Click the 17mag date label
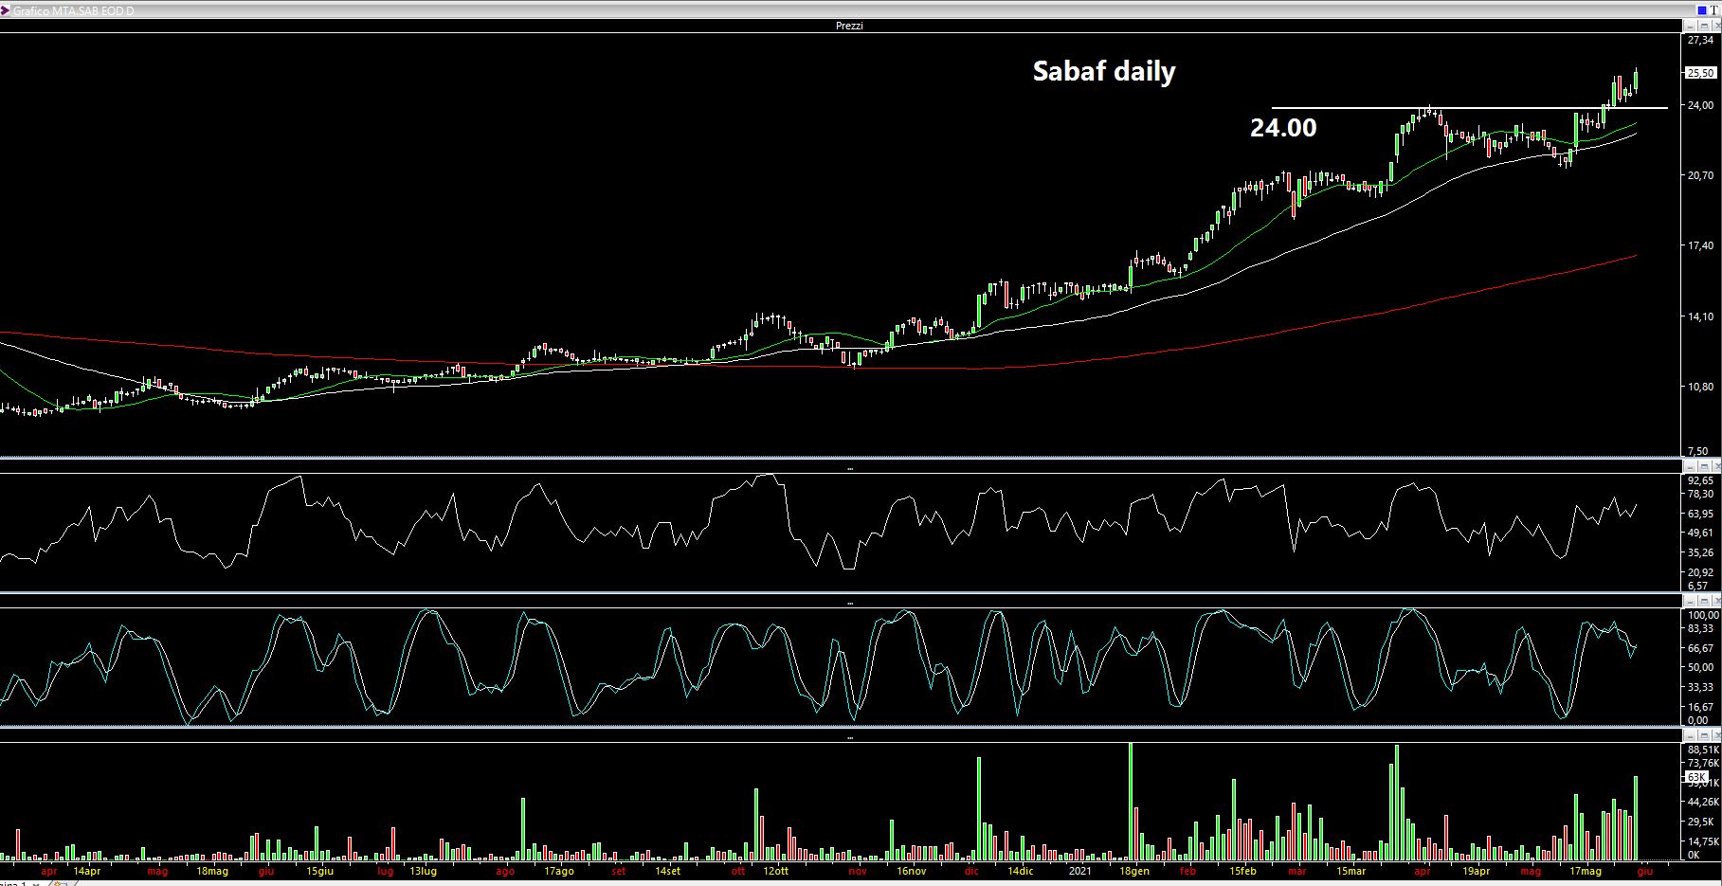This screenshot has height=886, width=1722. (x=1586, y=871)
